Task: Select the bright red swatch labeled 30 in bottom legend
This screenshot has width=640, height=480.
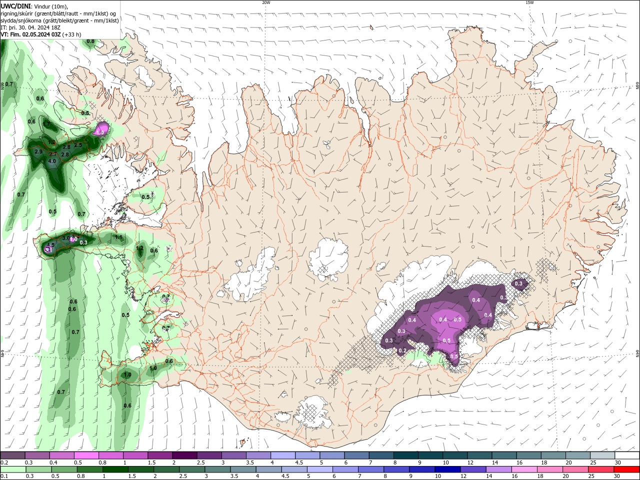Action: coord(626,469)
